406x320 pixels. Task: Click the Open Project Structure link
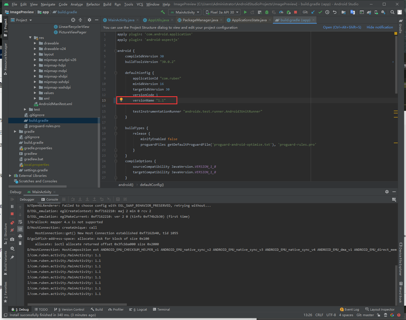[x=342, y=27]
